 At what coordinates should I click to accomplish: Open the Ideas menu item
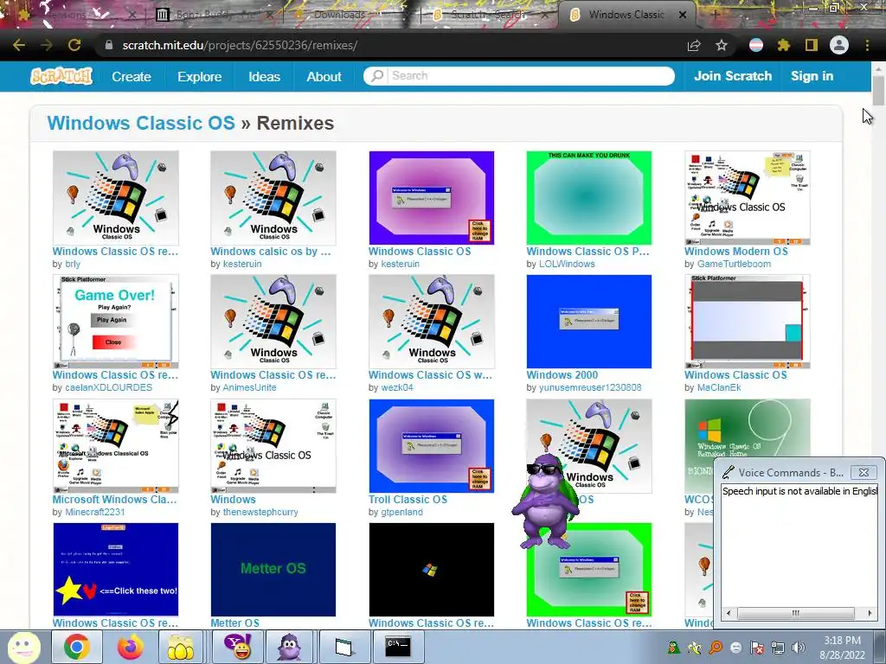click(x=264, y=76)
